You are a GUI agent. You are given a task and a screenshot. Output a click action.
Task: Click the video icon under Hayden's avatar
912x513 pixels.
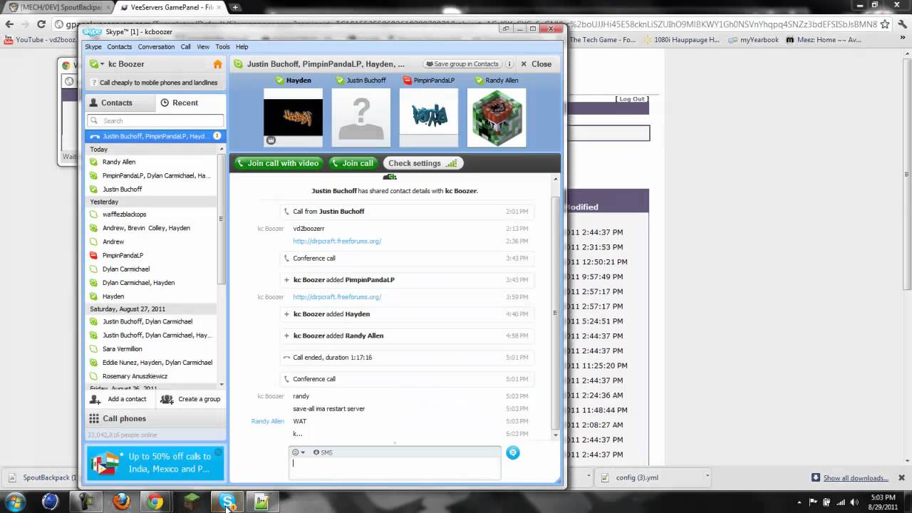(x=271, y=140)
